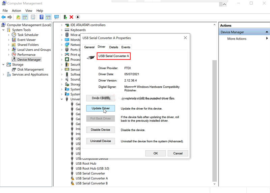Click the blue question mark help icon
Screen dimensions: 270x193
click(x=42, y=17)
